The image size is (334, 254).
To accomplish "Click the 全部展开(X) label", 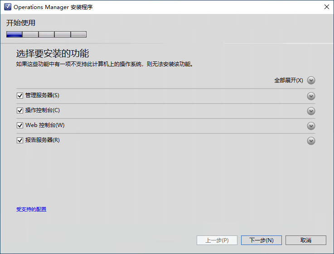I will click(288, 80).
